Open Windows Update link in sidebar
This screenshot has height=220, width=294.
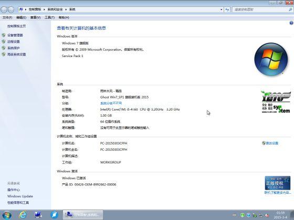click(20, 196)
